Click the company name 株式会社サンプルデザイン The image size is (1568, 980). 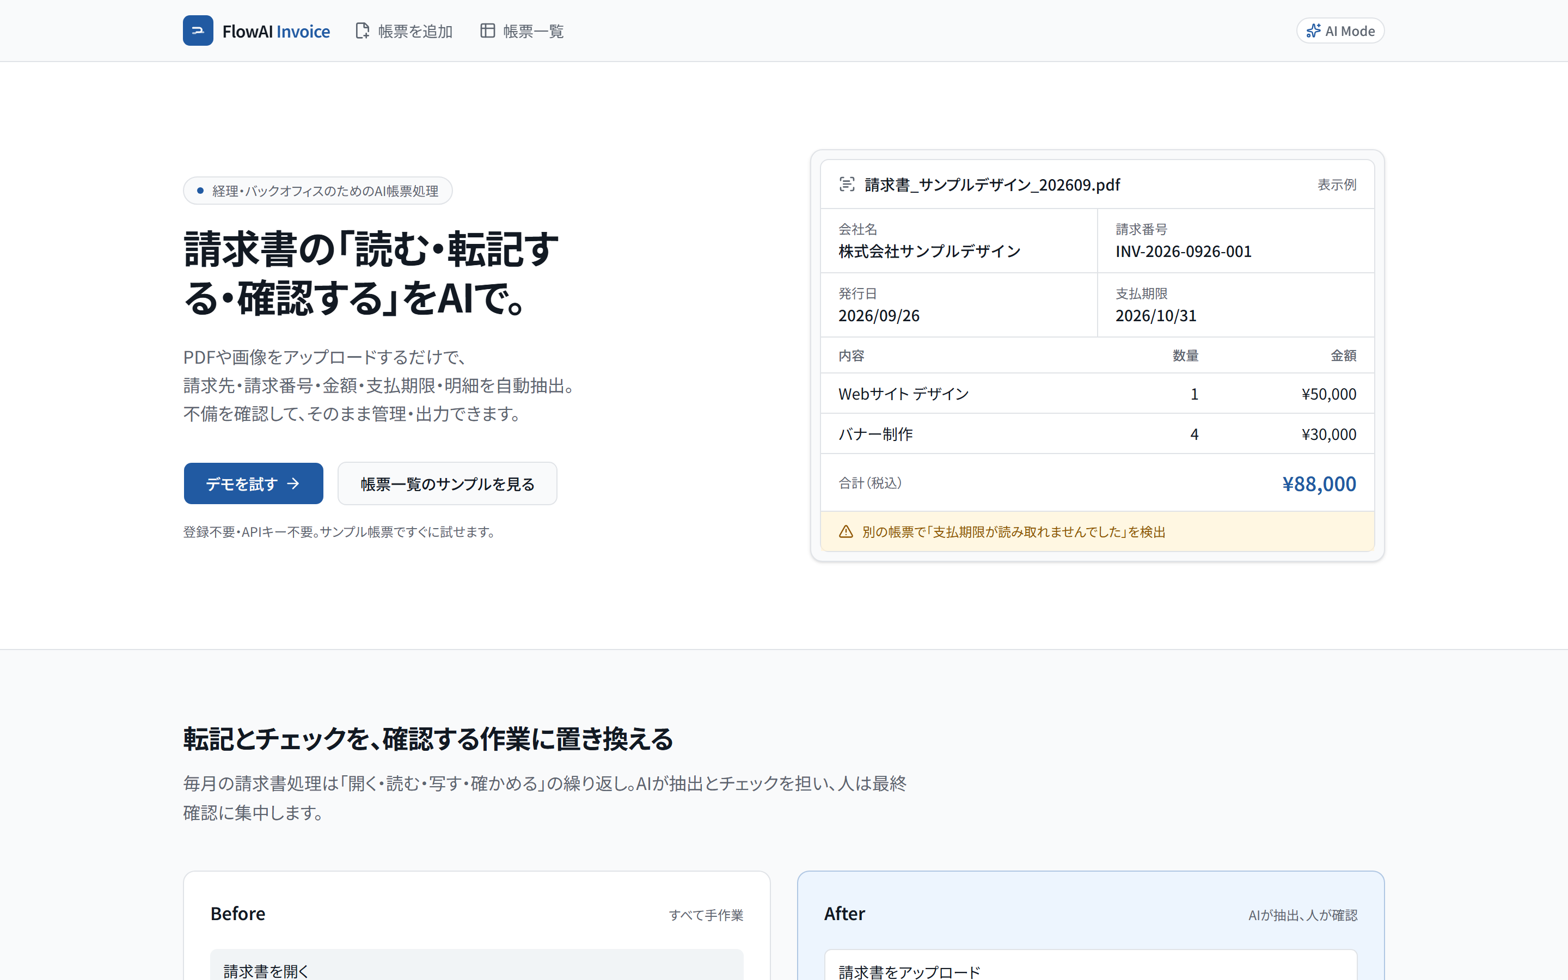[929, 252]
